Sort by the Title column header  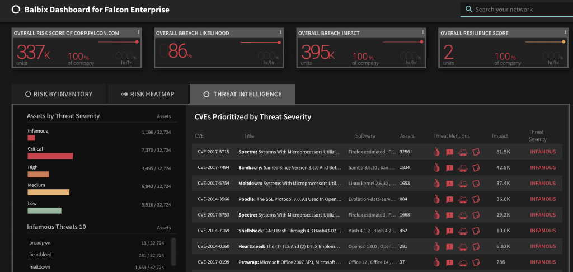click(x=249, y=136)
